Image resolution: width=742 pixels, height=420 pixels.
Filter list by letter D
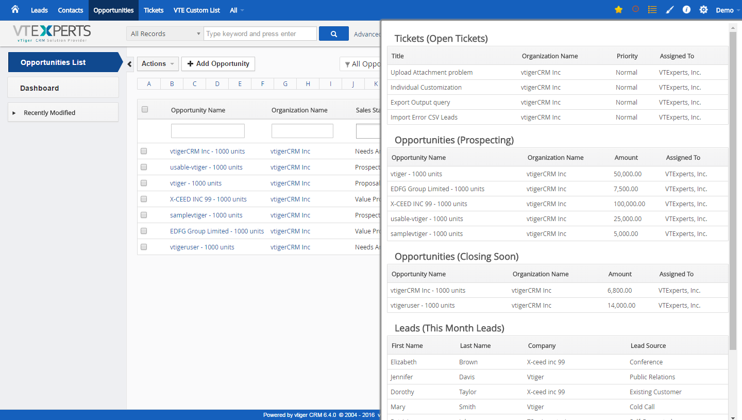[217, 83]
